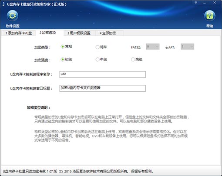Select the 特殊 encryption type radio

coord(98,47)
